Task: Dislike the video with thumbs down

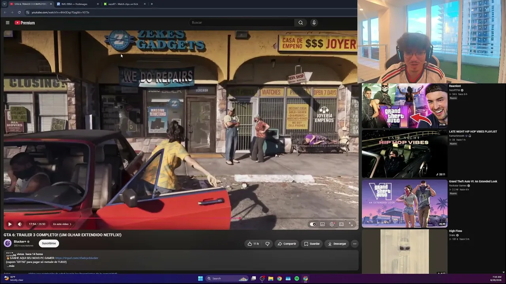Action: [268, 244]
